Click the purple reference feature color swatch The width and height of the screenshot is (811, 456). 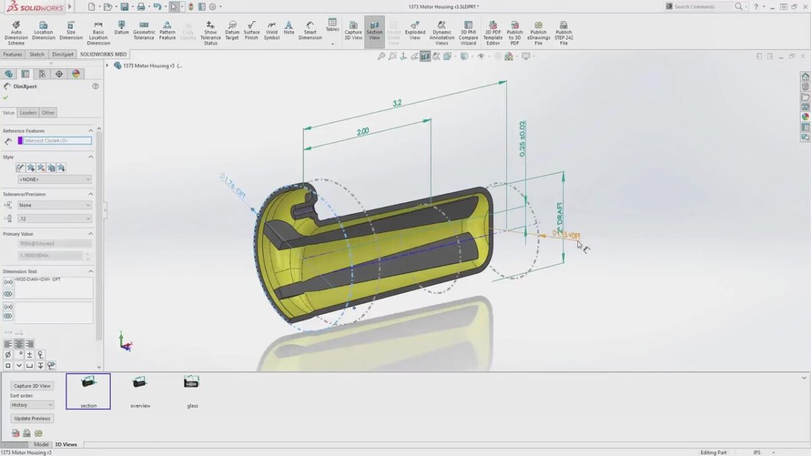[x=20, y=141]
